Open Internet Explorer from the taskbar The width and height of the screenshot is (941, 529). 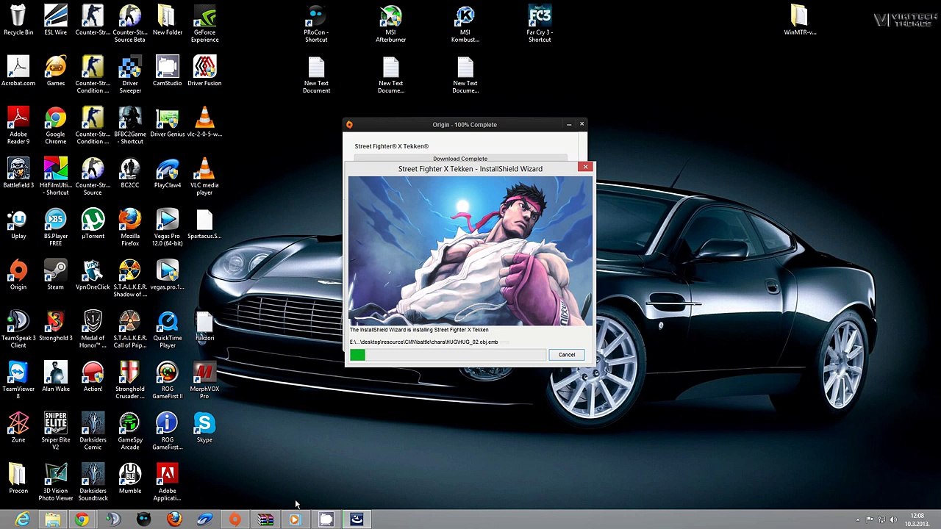pos(22,519)
